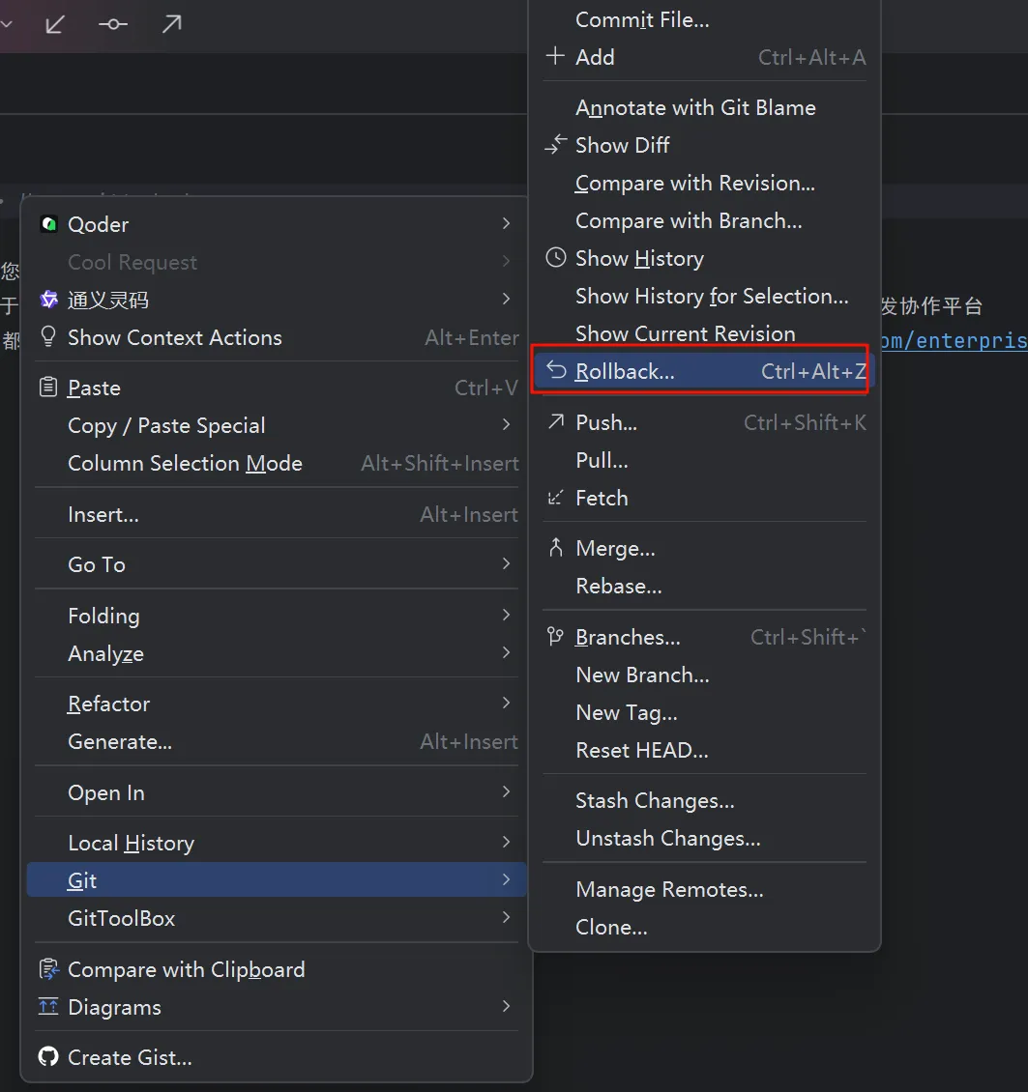The width and height of the screenshot is (1028, 1092).
Task: Choose Generate... menu entry
Action: coord(277,741)
